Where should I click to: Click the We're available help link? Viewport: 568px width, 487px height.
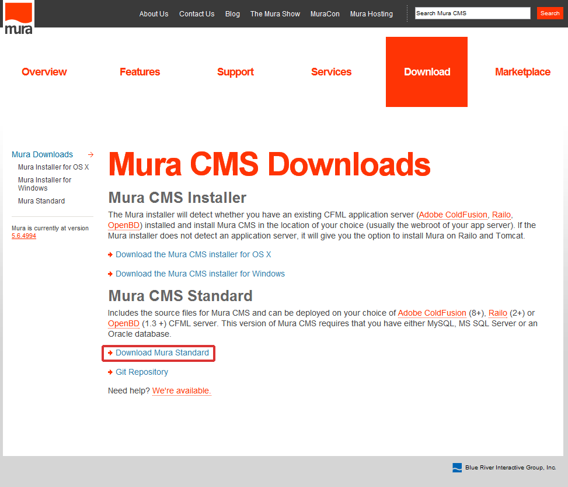(x=182, y=391)
